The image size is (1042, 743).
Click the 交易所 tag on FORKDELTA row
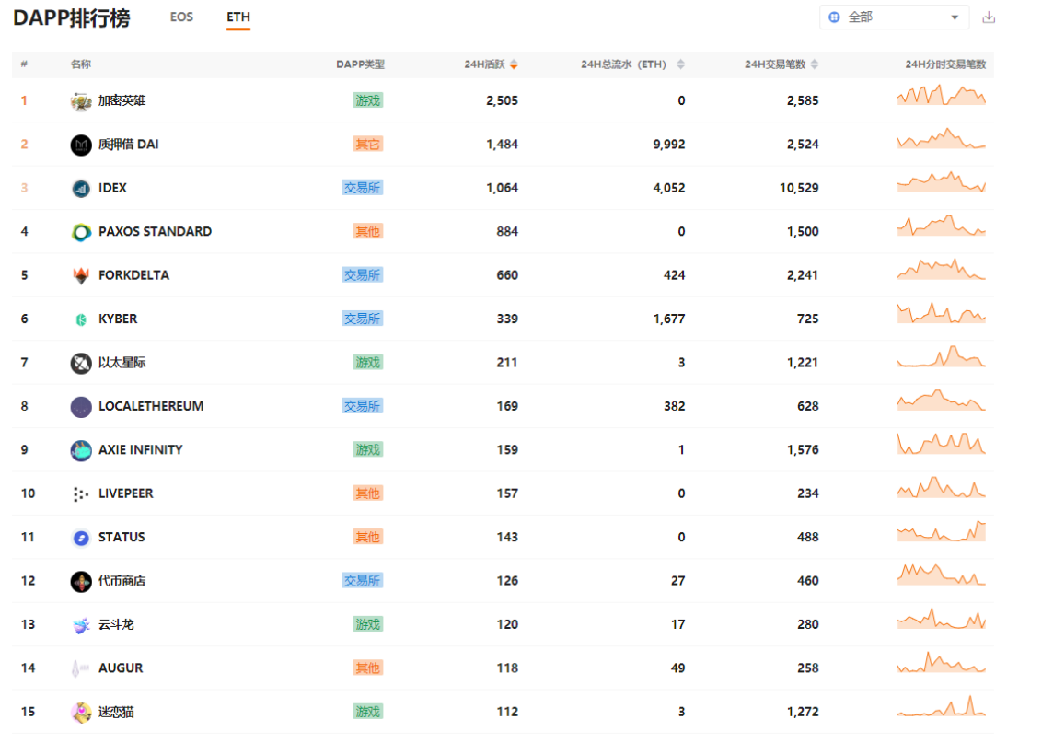pyautogui.click(x=362, y=275)
